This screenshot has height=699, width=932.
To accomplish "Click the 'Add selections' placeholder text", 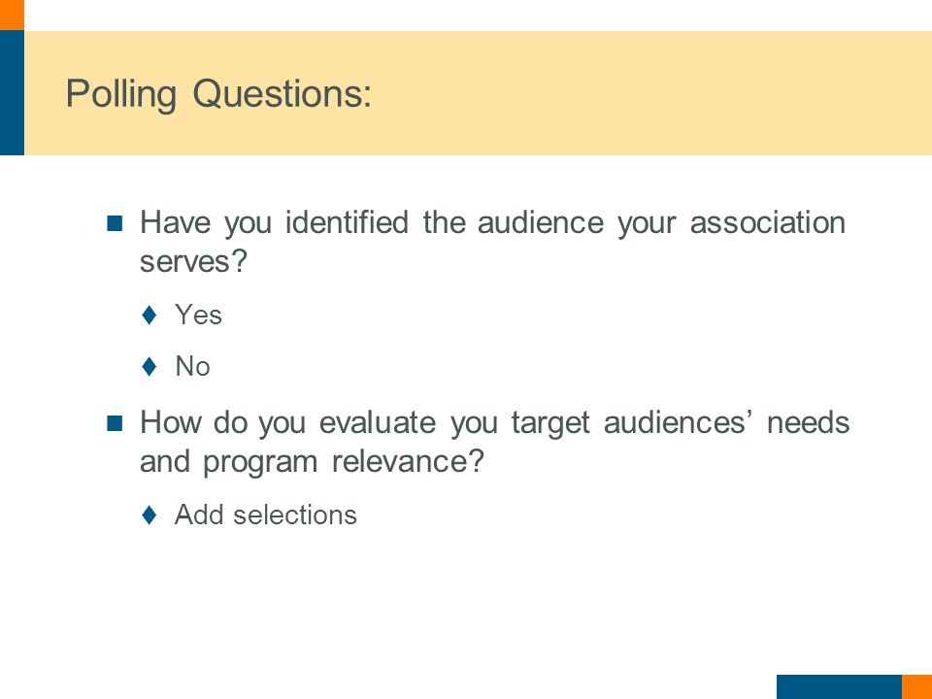I will [x=266, y=515].
